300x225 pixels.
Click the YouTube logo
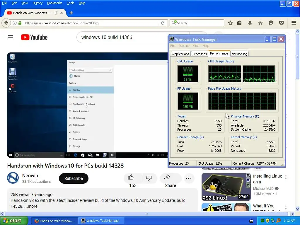[34, 37]
